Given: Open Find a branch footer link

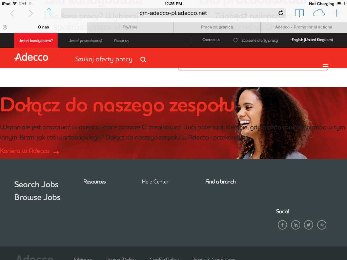Looking at the screenshot, I should click(x=220, y=182).
